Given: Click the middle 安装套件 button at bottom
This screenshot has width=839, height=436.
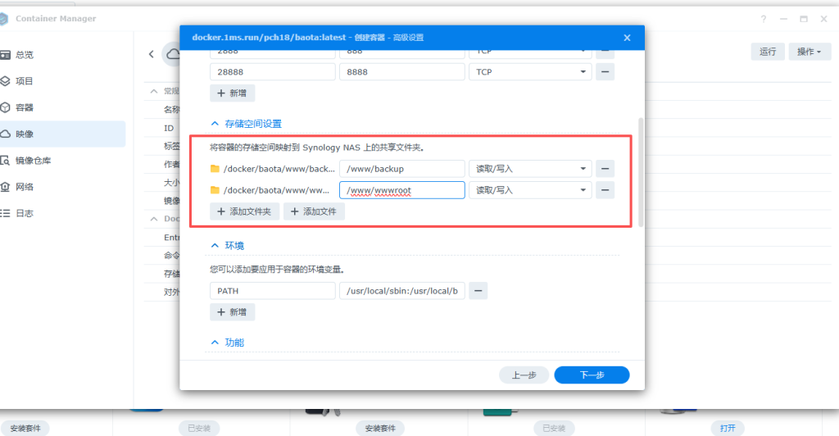Looking at the screenshot, I should pyautogui.click(x=380, y=428).
